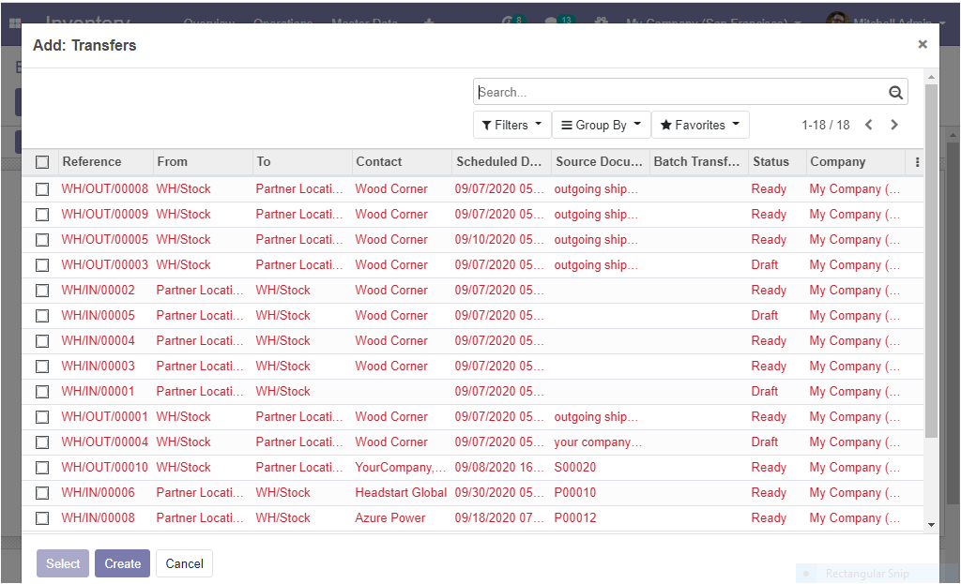Click the YourCompany contact cell
This screenshot has height=584, width=961.
pyautogui.click(x=400, y=467)
